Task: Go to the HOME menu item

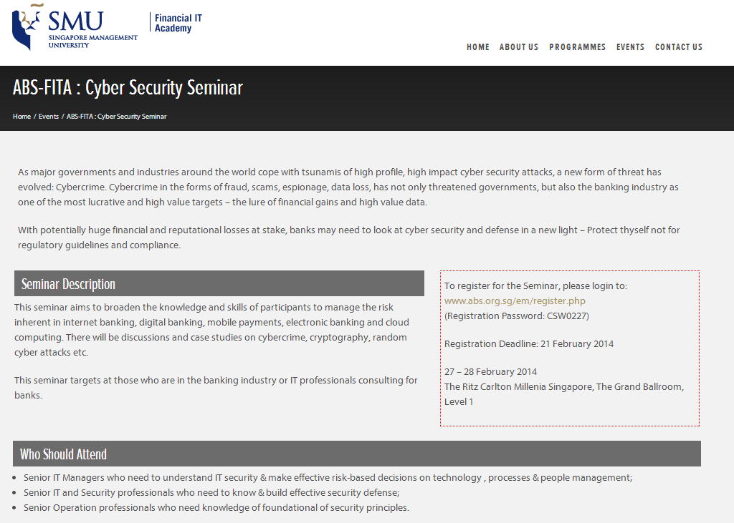Action: (478, 47)
